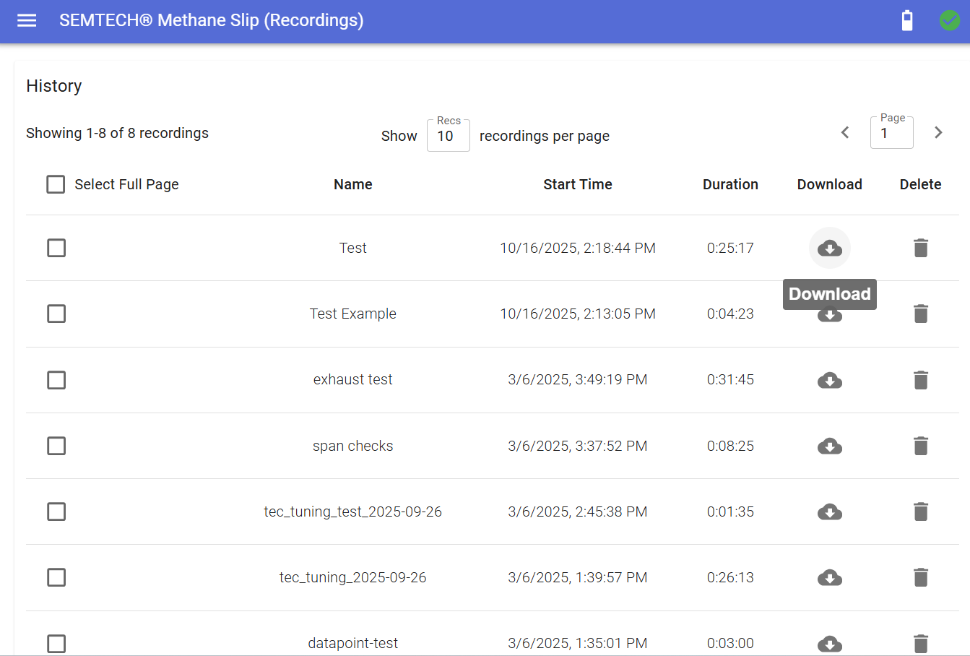The height and width of the screenshot is (656, 970).
Task: Click the Page number field
Action: [x=891, y=133]
